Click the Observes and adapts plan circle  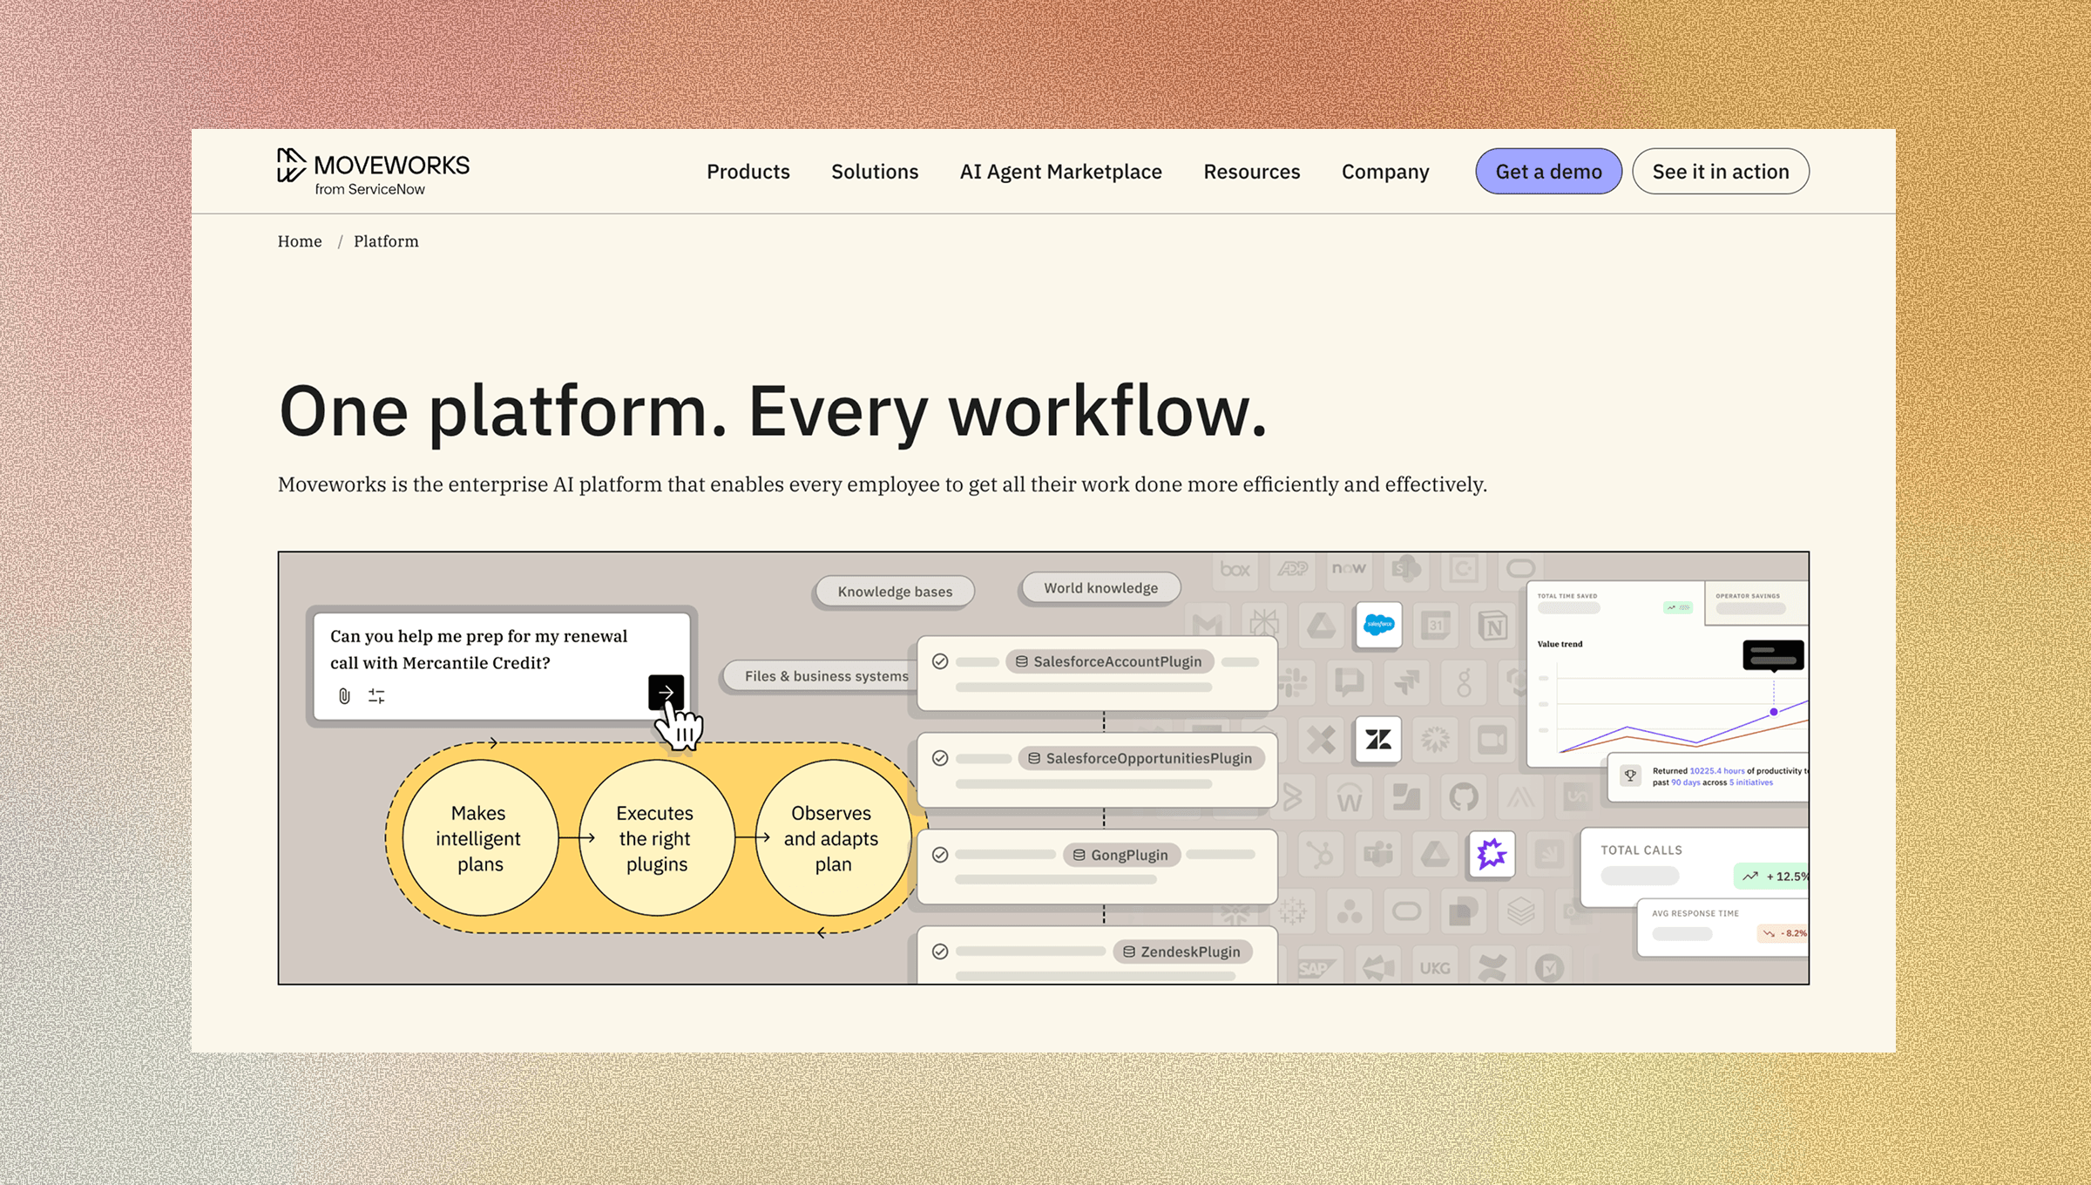point(833,838)
